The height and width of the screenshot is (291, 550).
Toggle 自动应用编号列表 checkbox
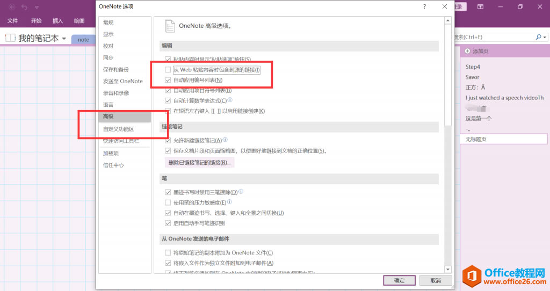click(168, 80)
